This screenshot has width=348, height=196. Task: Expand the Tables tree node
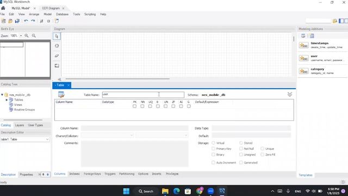pyautogui.click(x=7, y=100)
